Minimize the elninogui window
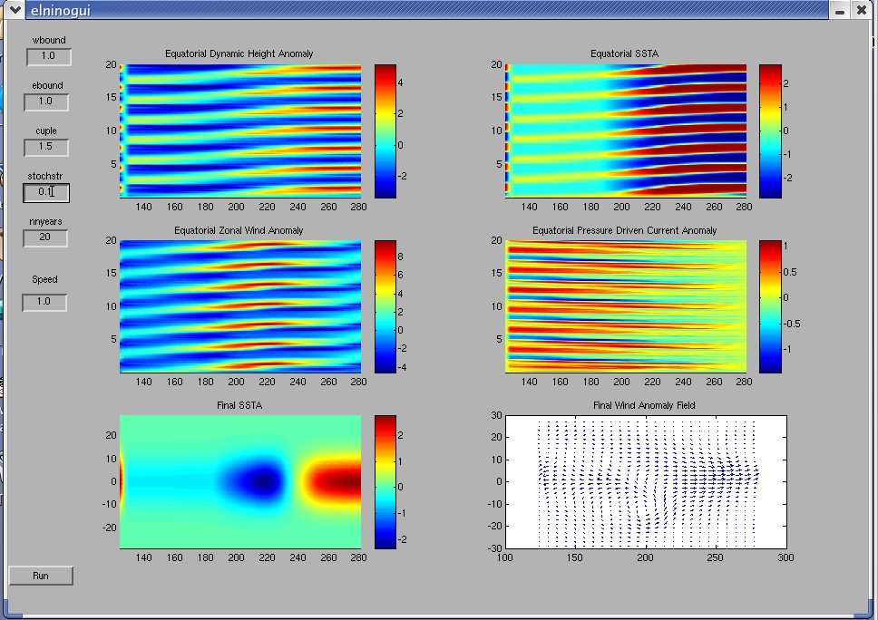 (x=839, y=10)
